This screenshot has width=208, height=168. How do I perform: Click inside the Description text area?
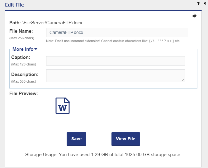[x=115, y=76]
